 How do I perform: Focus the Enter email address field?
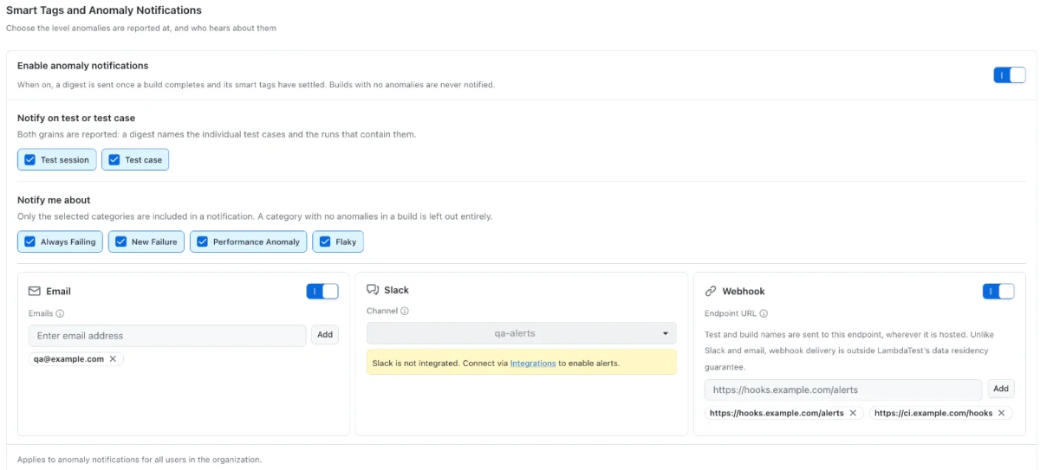click(x=167, y=335)
